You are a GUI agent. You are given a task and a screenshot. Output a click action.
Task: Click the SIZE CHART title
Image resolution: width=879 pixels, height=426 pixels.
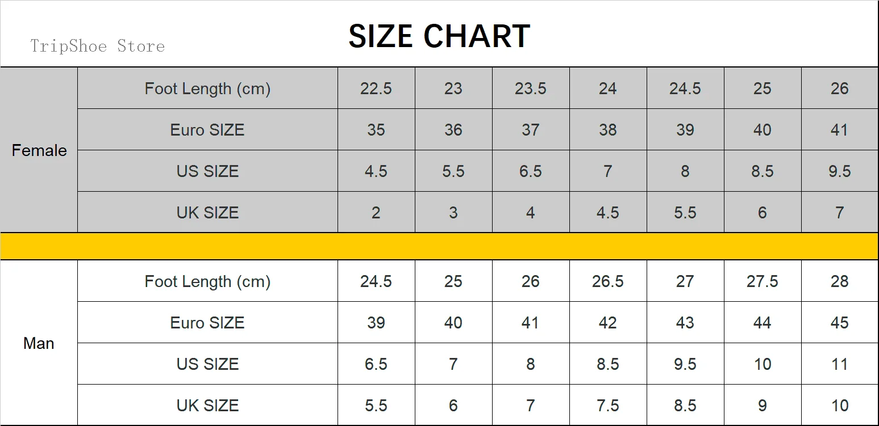click(x=439, y=36)
